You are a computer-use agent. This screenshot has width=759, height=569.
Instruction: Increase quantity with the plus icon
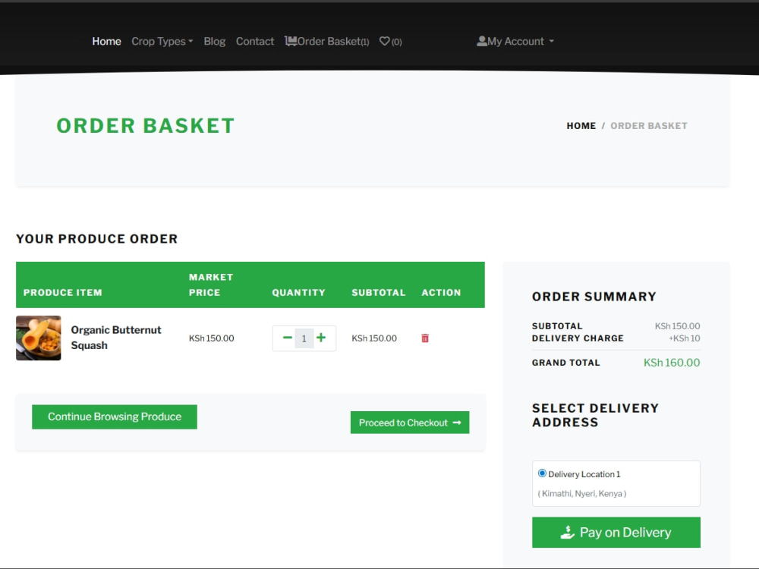click(321, 338)
